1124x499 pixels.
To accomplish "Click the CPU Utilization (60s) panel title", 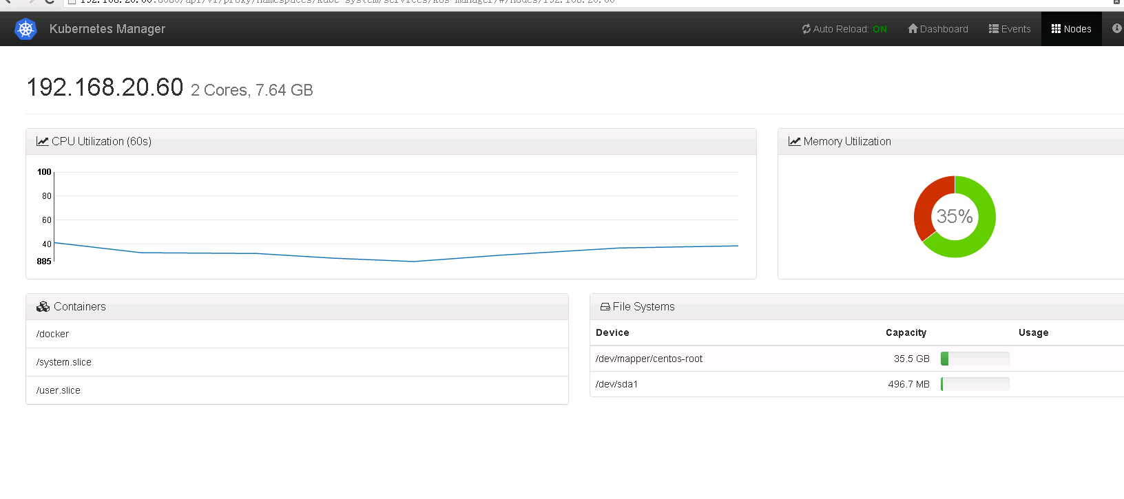I will pos(101,141).
